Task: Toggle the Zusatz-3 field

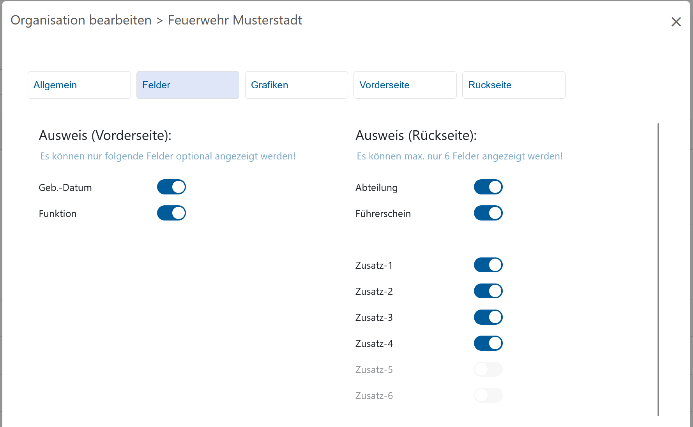Action: click(488, 317)
